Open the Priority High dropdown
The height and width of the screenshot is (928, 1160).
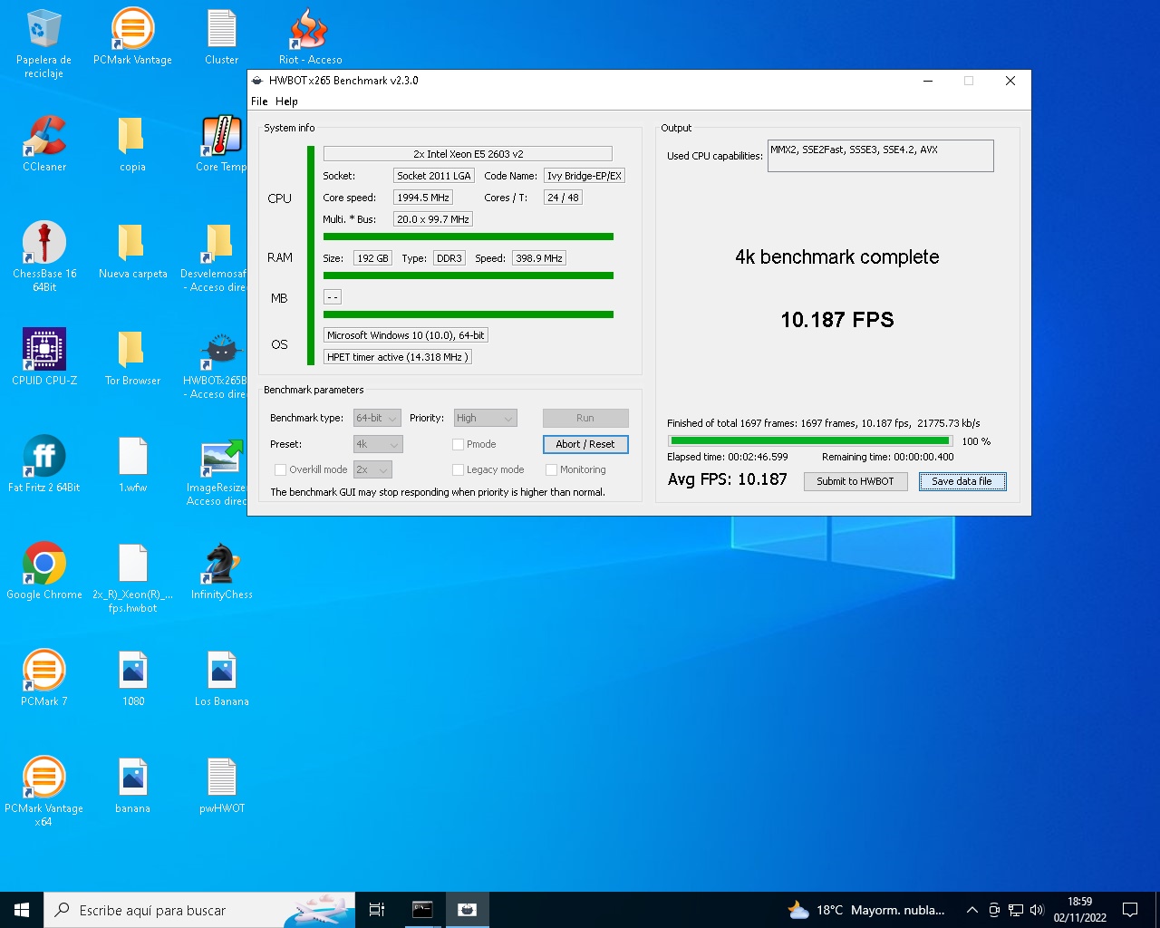(485, 418)
